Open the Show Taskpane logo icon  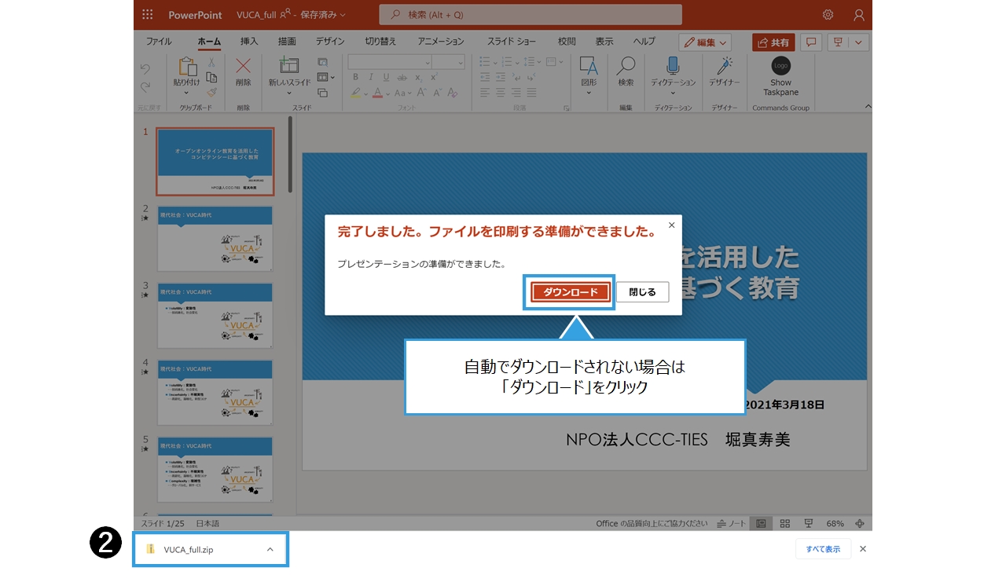point(780,66)
